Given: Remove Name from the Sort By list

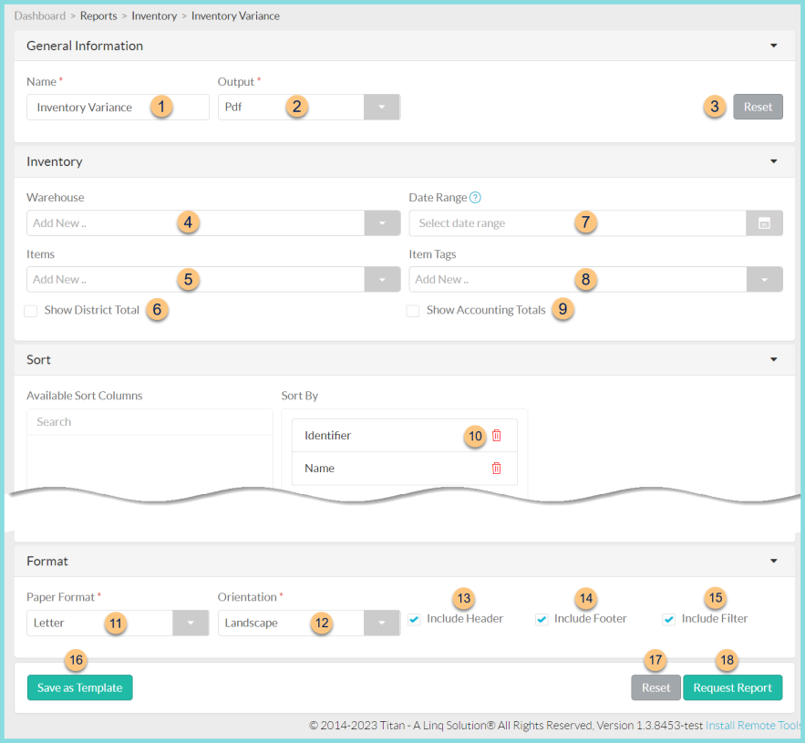Looking at the screenshot, I should (496, 468).
